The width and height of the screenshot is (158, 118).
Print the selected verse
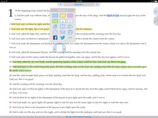[70, 32]
